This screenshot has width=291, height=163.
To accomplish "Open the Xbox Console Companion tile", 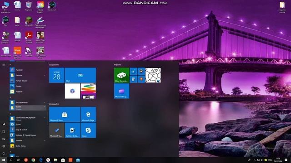I will (x=121, y=75).
